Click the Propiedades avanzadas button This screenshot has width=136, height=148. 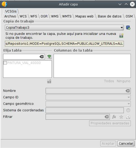[x=110, y=123]
